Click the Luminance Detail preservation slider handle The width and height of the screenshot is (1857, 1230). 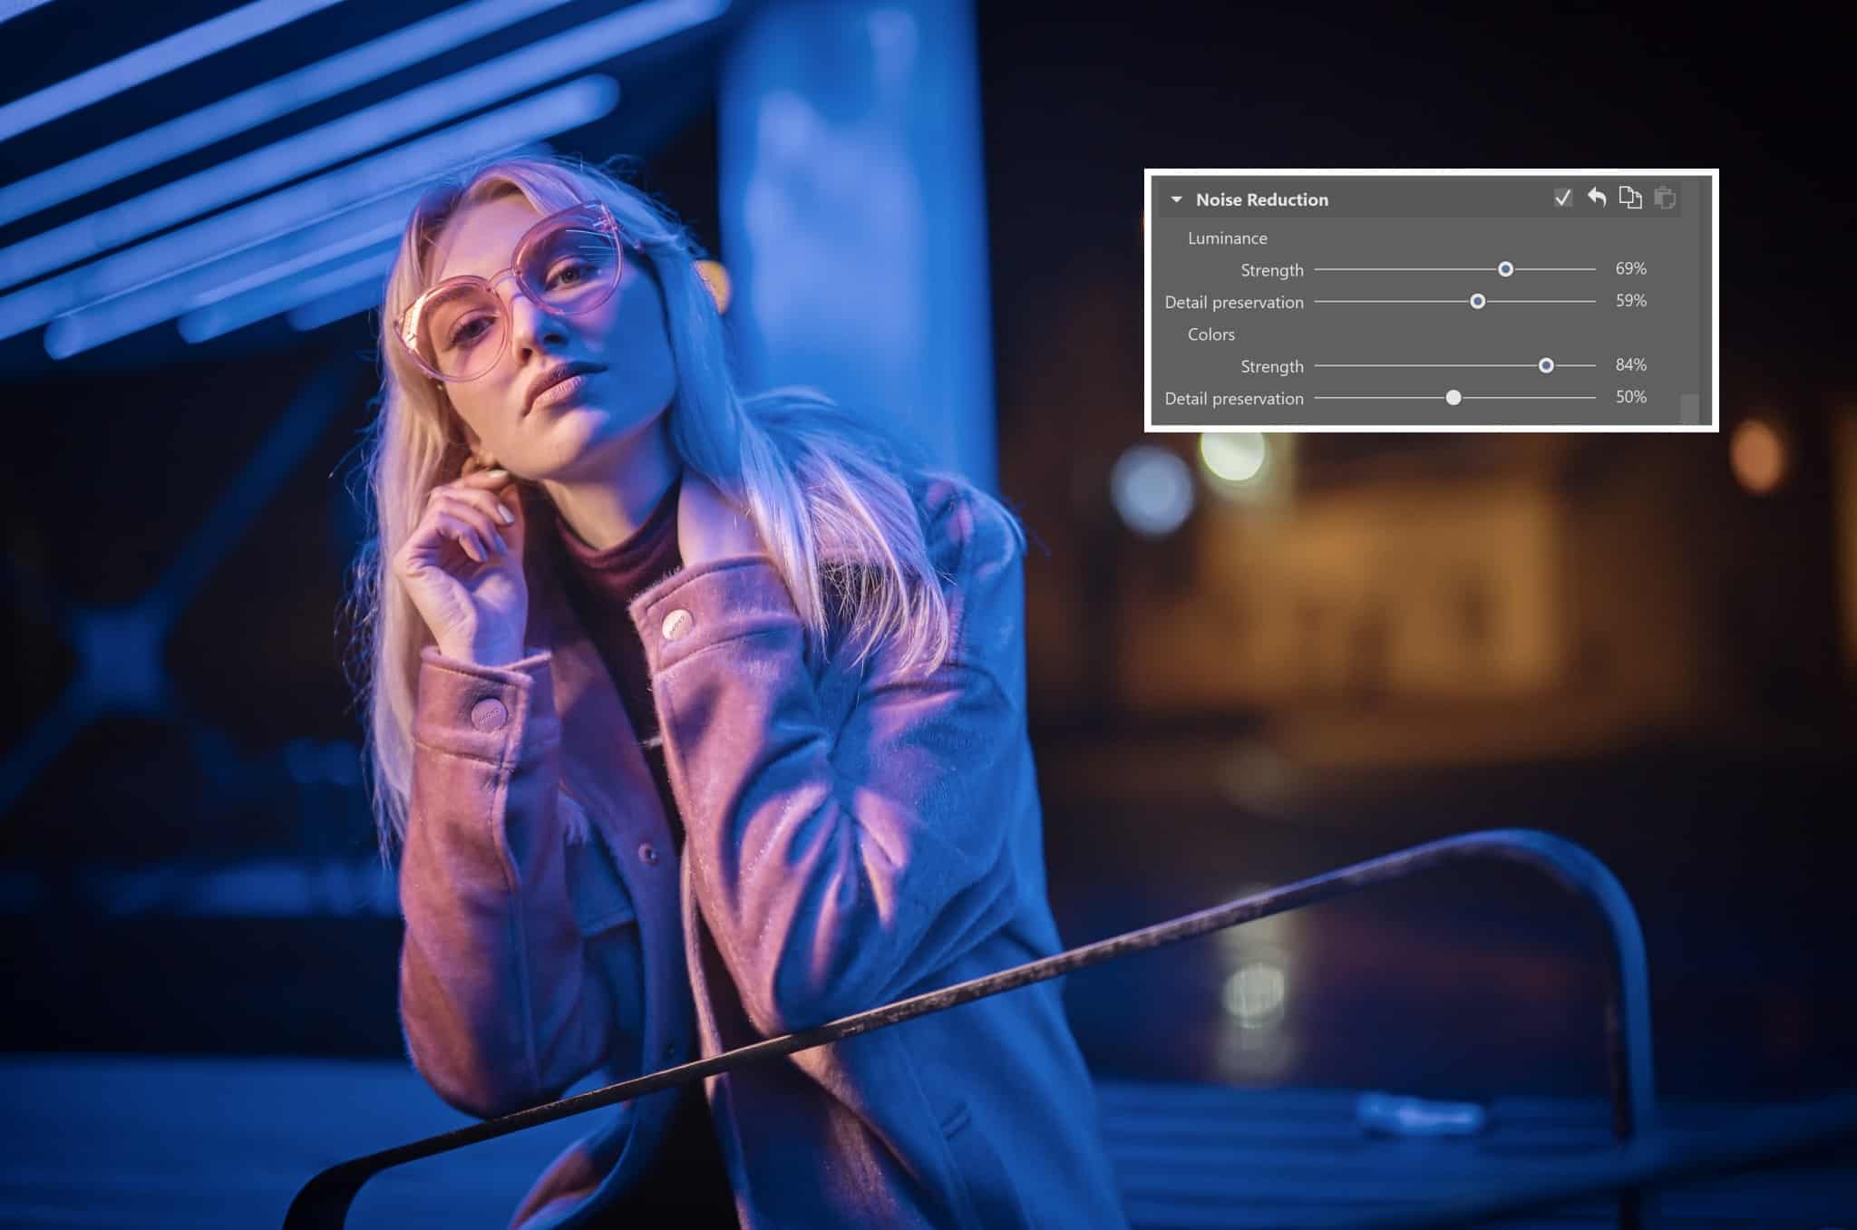tap(1478, 301)
